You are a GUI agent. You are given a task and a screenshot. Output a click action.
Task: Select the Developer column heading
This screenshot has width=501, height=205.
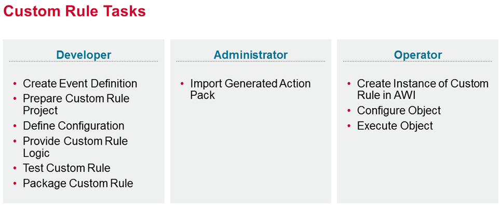pos(84,55)
